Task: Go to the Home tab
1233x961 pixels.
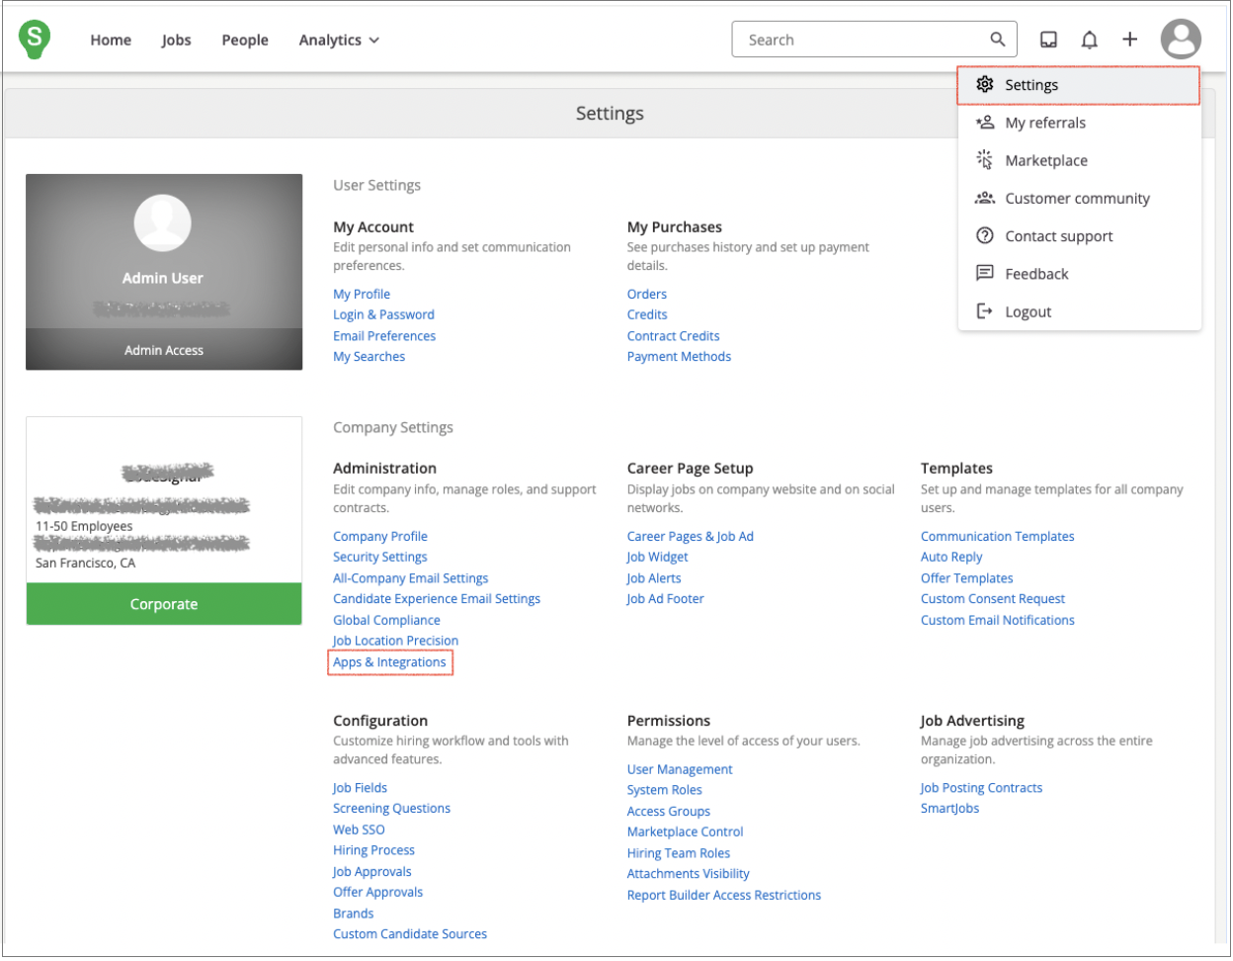Action: [111, 40]
